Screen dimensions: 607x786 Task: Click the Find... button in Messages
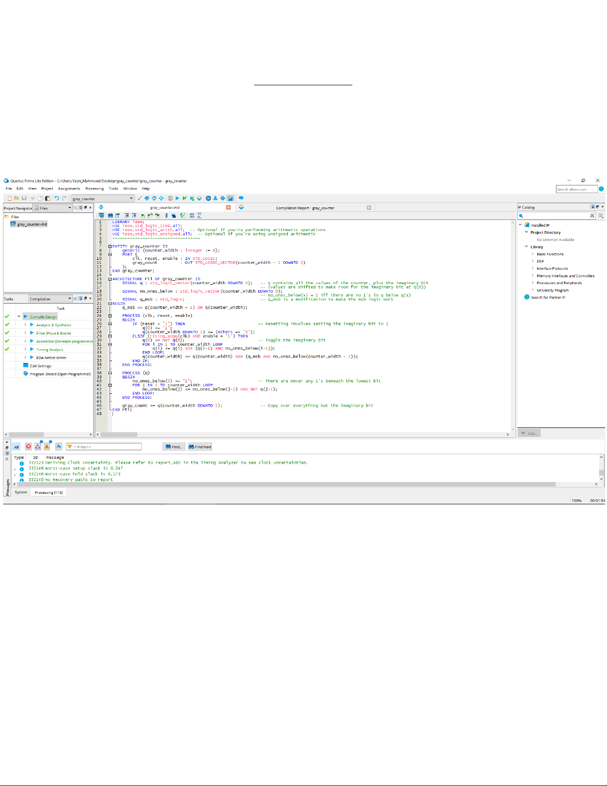pyautogui.click(x=174, y=447)
